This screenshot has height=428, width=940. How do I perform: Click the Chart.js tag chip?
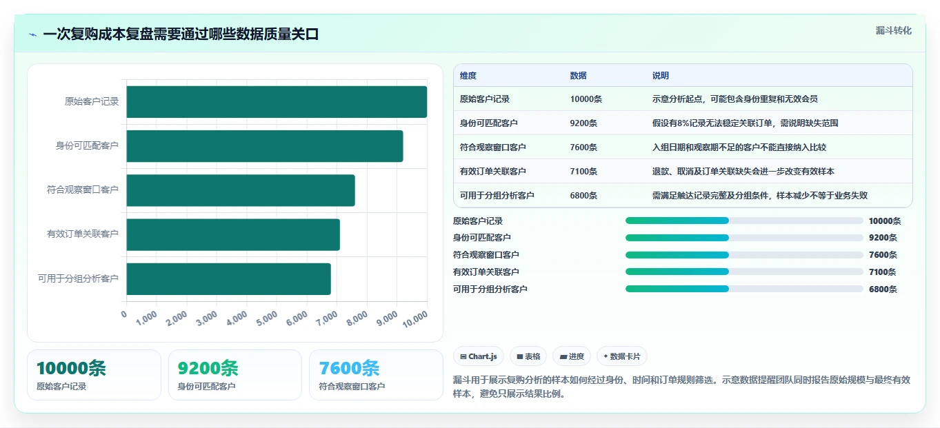click(x=479, y=356)
